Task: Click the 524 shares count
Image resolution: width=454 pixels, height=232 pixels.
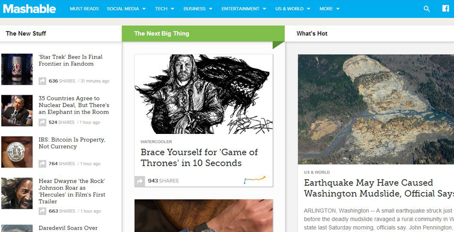Action: (61, 122)
